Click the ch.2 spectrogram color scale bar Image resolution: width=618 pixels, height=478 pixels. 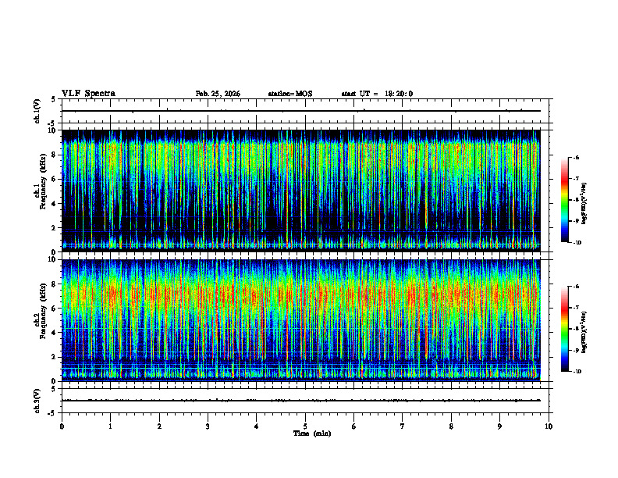[565, 329]
